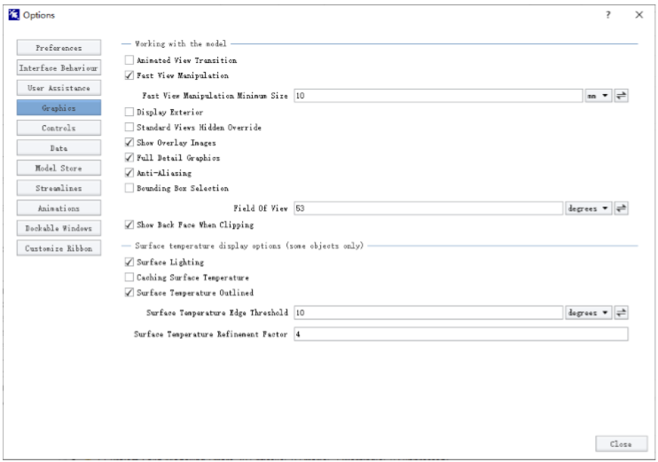Click the swap icon beside Surface Temperature Edge Threshold
Screen dimensions: 658x462
pos(622,313)
